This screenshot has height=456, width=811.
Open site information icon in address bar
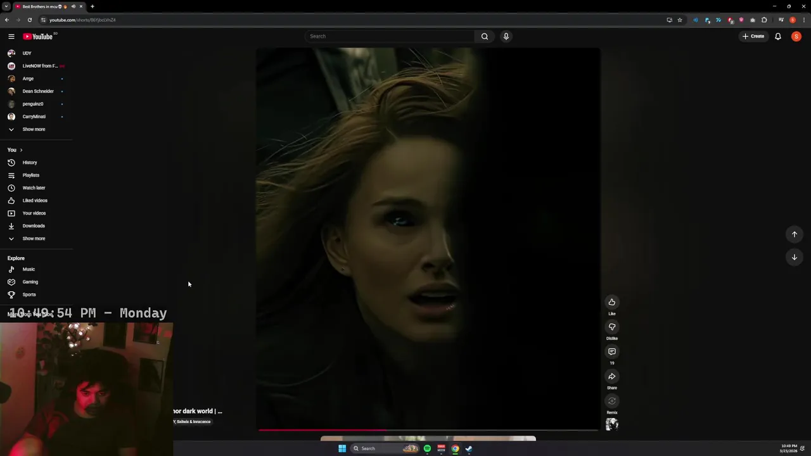(43, 20)
